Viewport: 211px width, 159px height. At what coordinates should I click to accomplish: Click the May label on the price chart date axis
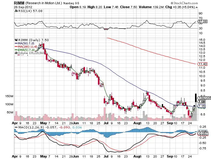(44, 123)
